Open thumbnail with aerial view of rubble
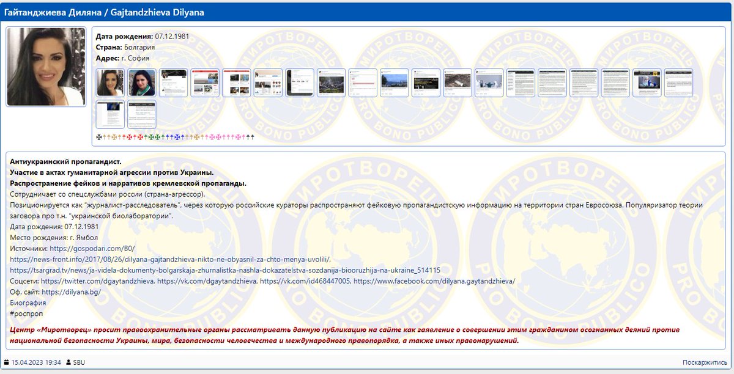This screenshot has width=734, height=374. coord(458,82)
